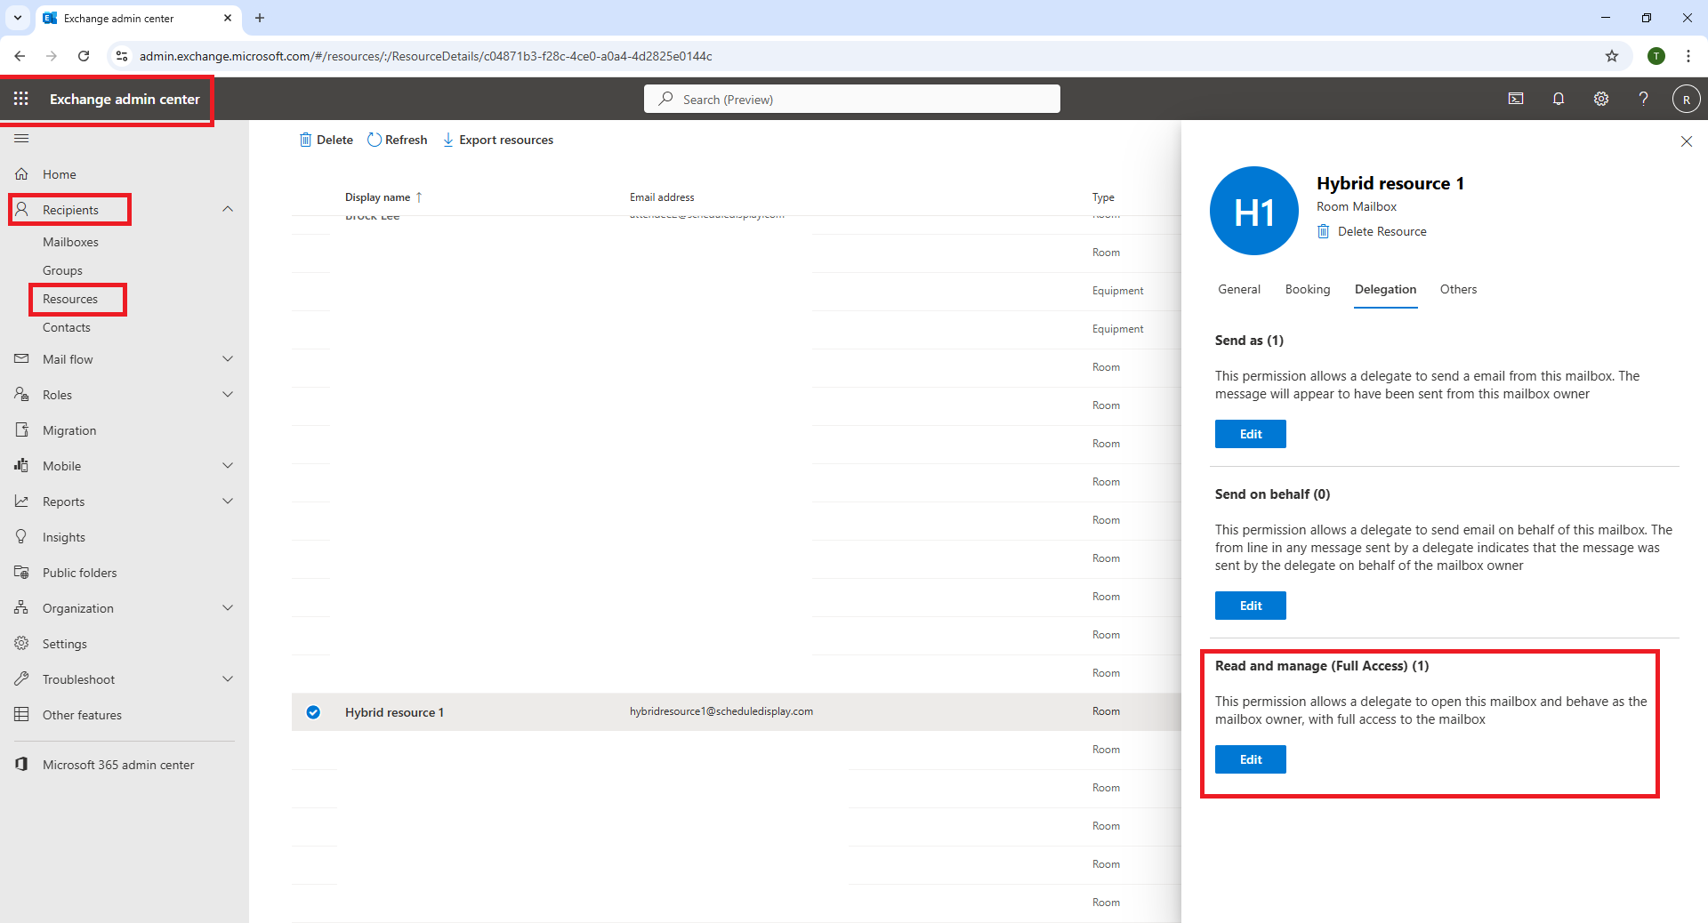Collapse the Recipients section chevron
1708x923 pixels.
click(x=228, y=209)
